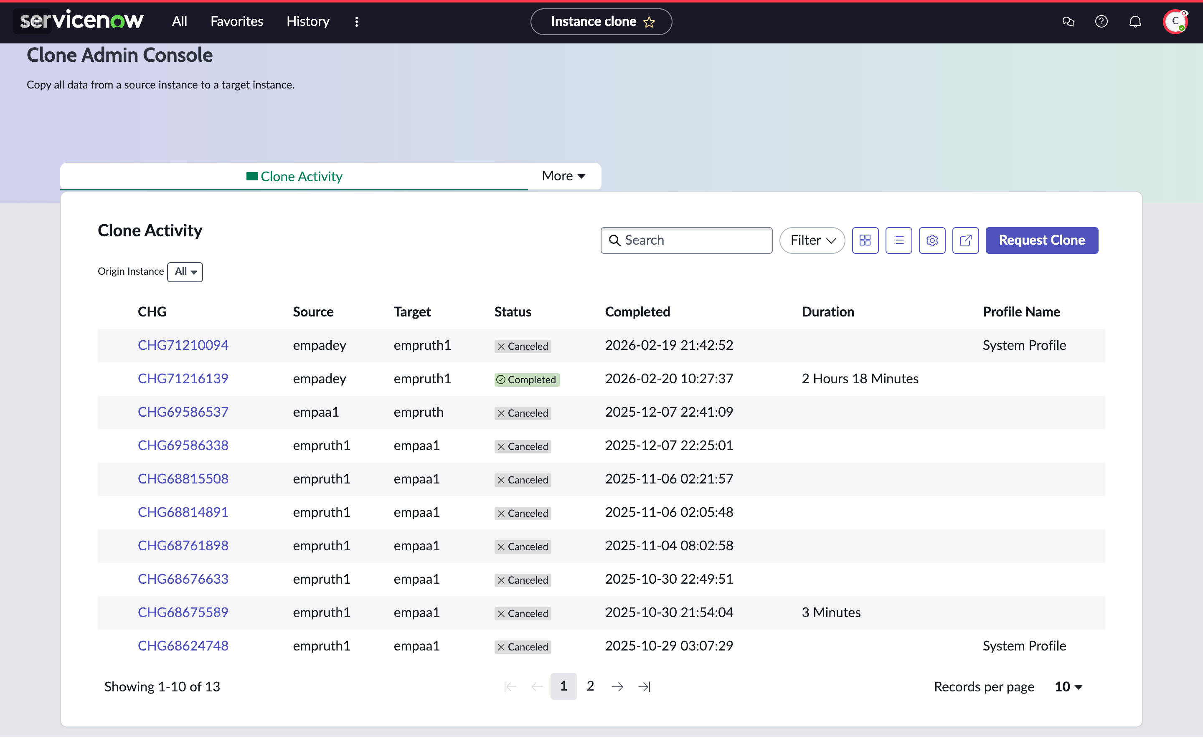Jump to last page arrow
This screenshot has height=739, width=1203.
(644, 687)
